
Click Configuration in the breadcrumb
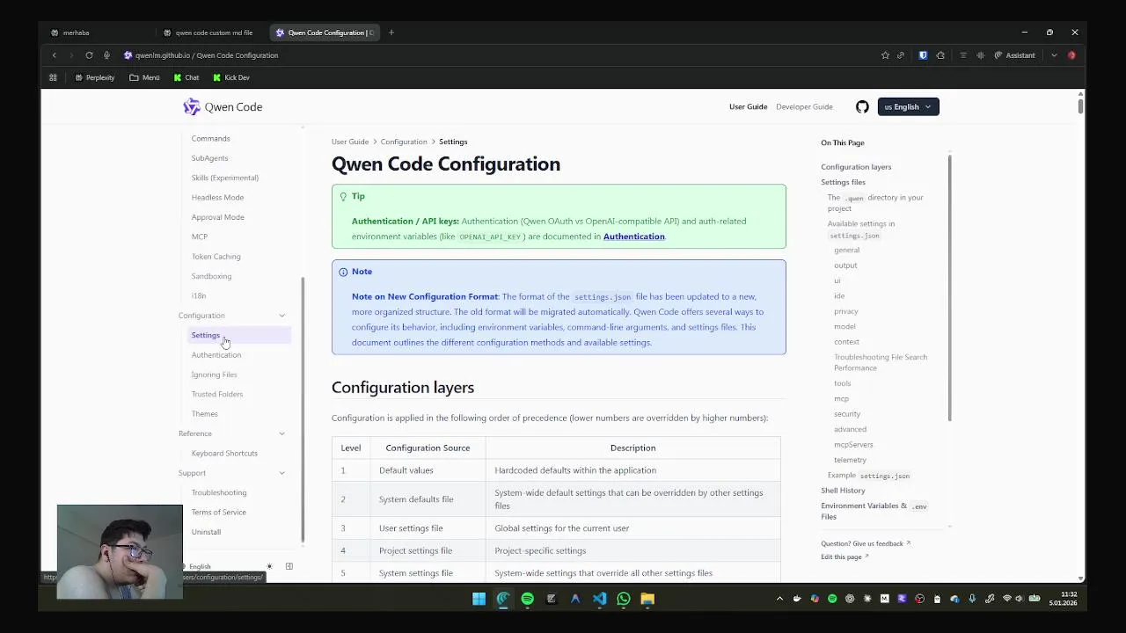pos(404,142)
